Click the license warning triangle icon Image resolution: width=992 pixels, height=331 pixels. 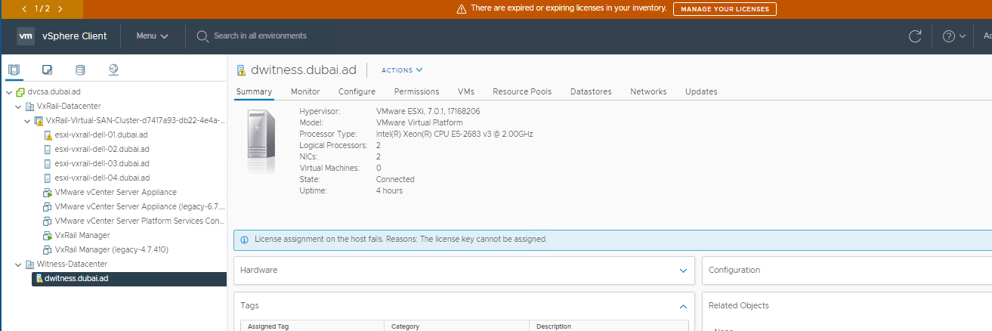point(461,9)
